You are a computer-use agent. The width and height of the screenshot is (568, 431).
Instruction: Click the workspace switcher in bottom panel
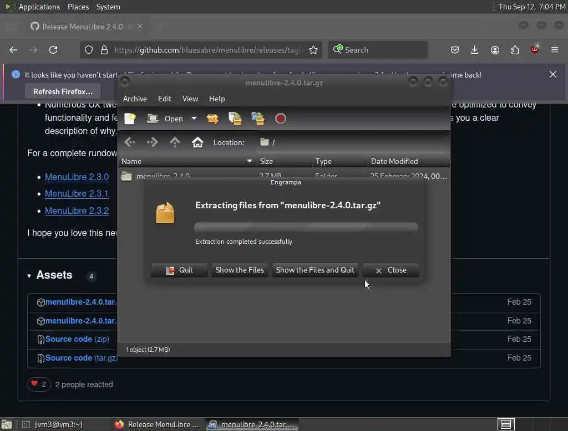click(x=506, y=424)
